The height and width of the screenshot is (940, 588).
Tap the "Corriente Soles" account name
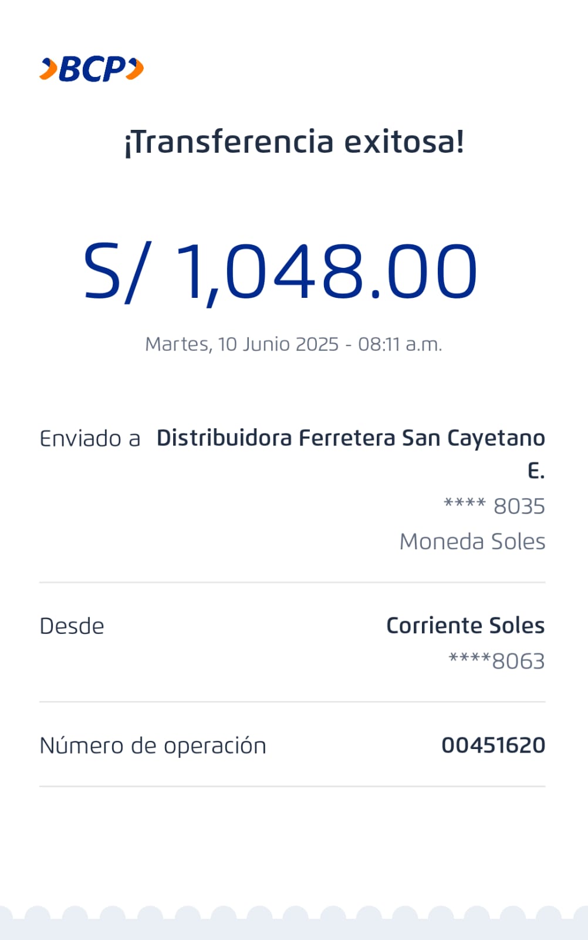coord(465,626)
